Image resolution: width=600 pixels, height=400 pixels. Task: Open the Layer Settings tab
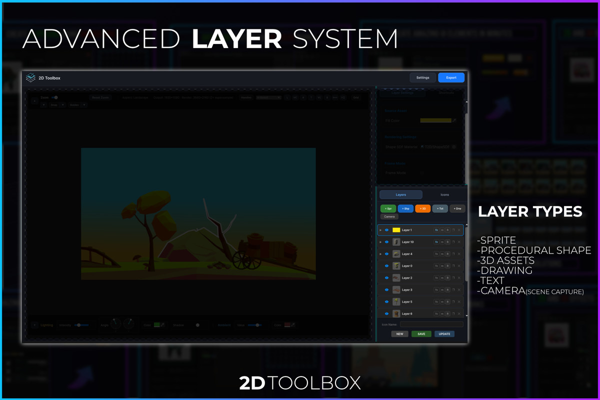click(x=402, y=92)
